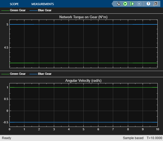The height and width of the screenshot is (141, 163).
Task: Open the scope configuration settings icon
Action: pyautogui.click(x=118, y=4)
